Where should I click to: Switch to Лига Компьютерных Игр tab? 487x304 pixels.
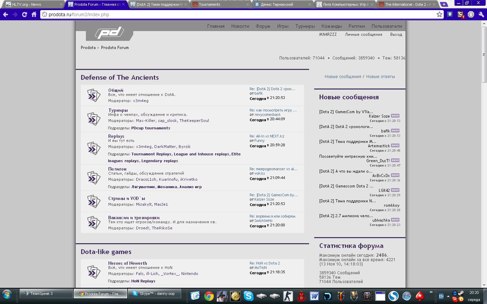tap(345, 4)
